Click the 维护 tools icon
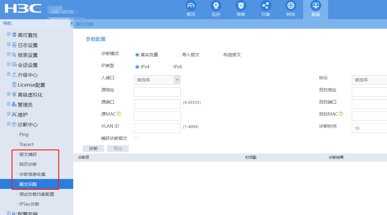The height and width of the screenshot is (215, 387). click(x=14, y=114)
